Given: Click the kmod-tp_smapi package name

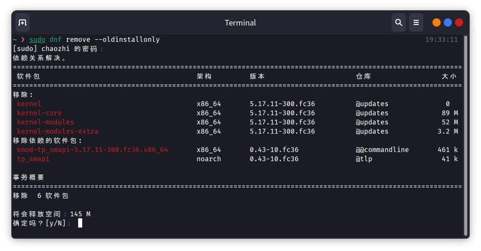Looking at the screenshot, I should click(x=92, y=149).
